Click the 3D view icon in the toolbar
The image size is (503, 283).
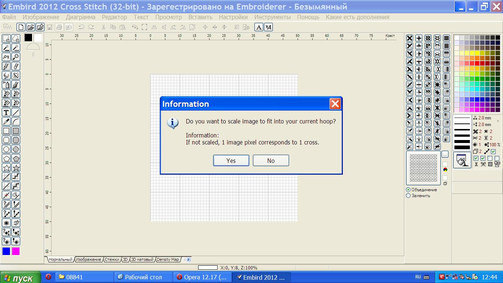(x=246, y=27)
